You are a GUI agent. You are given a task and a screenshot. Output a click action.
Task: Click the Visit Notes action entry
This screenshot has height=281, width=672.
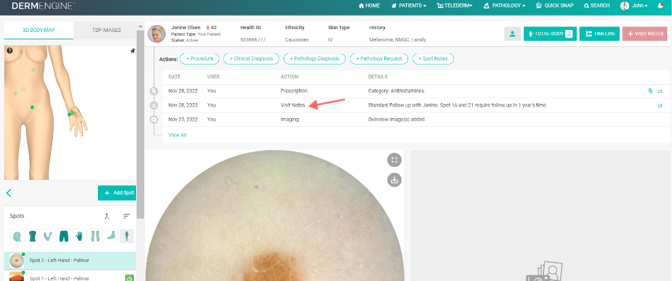(x=292, y=105)
